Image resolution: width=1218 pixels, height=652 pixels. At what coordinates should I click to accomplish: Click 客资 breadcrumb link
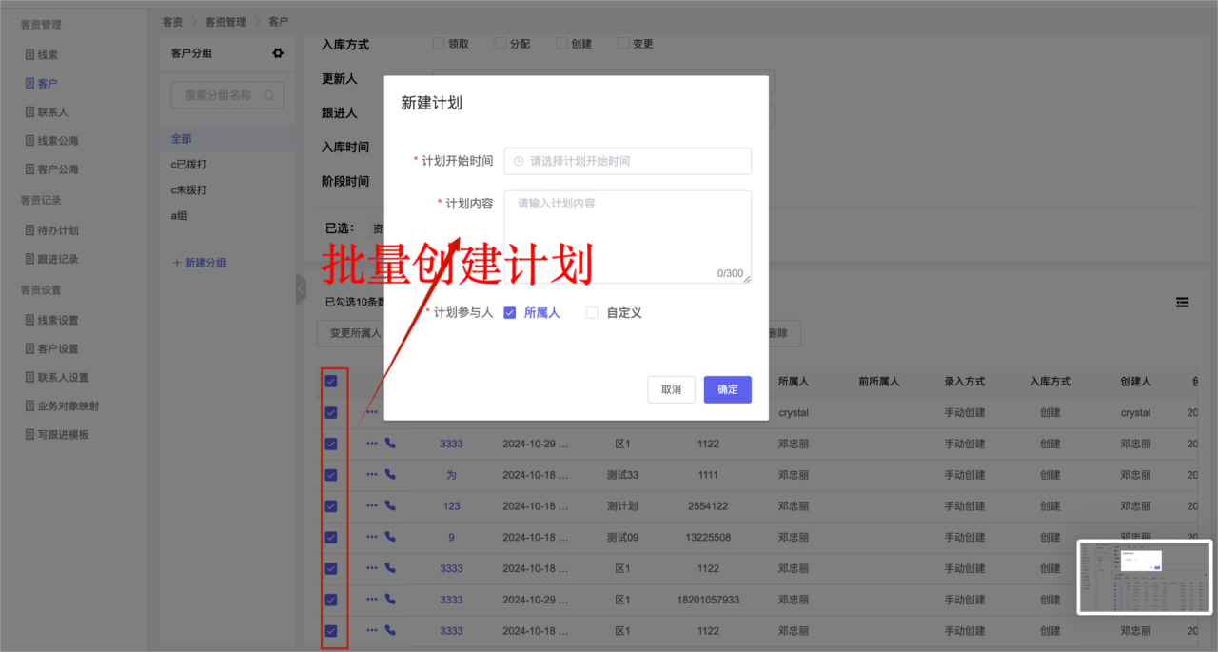pyautogui.click(x=172, y=21)
